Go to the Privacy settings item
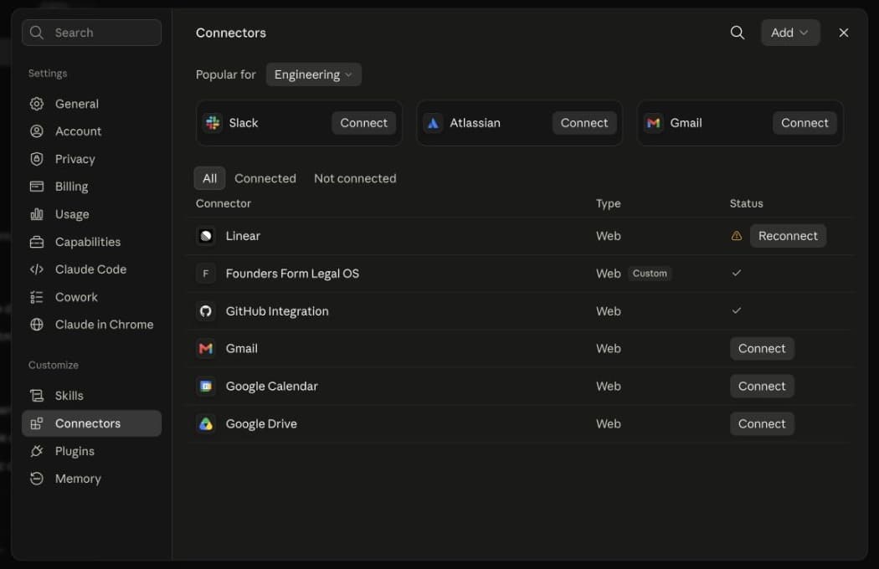The width and height of the screenshot is (879, 569). click(91, 159)
